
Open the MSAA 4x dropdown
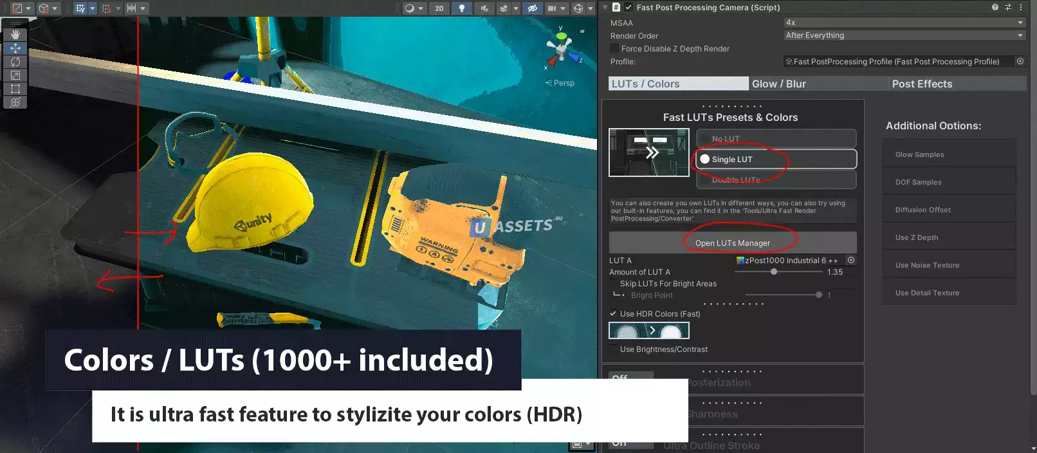coord(904,23)
